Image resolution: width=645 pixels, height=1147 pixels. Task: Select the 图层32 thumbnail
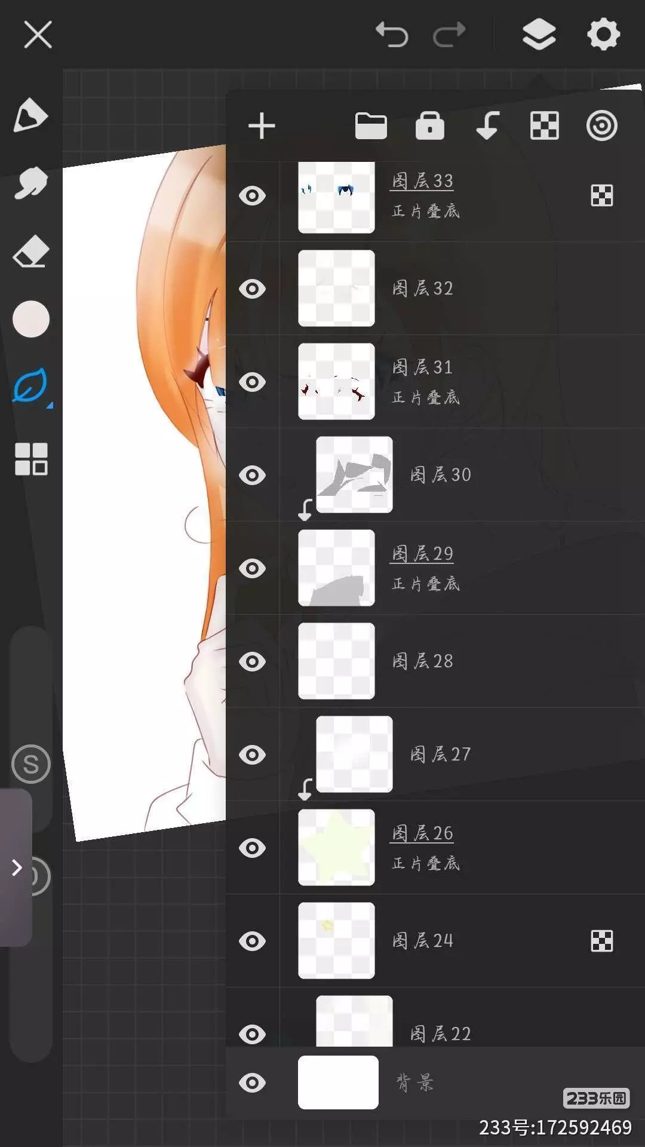coord(336,289)
